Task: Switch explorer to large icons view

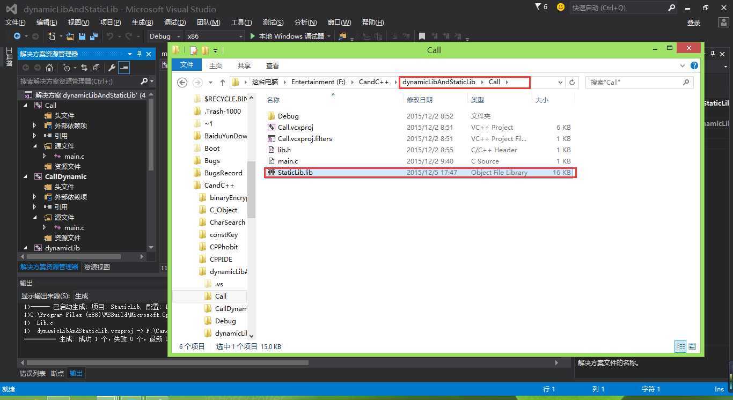Action: pyautogui.click(x=692, y=346)
